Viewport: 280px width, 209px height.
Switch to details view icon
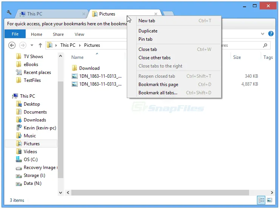261,200
